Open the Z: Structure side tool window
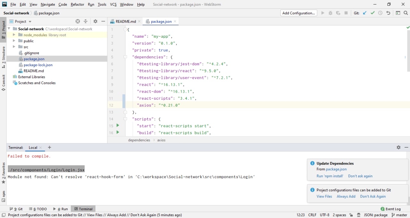 [4, 58]
